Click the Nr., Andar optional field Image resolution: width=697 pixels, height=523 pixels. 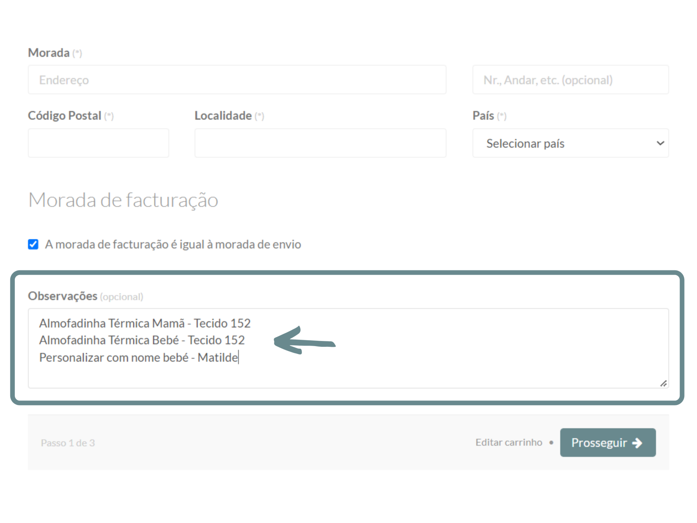click(570, 80)
